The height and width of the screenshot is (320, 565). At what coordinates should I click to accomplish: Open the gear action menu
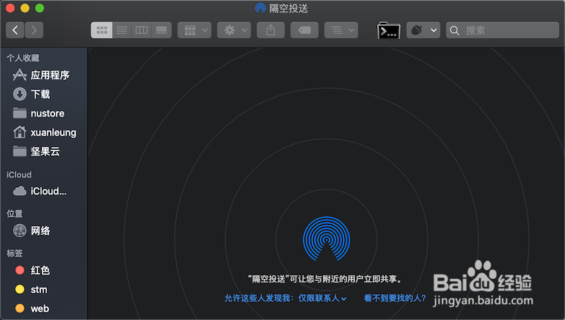tap(234, 30)
